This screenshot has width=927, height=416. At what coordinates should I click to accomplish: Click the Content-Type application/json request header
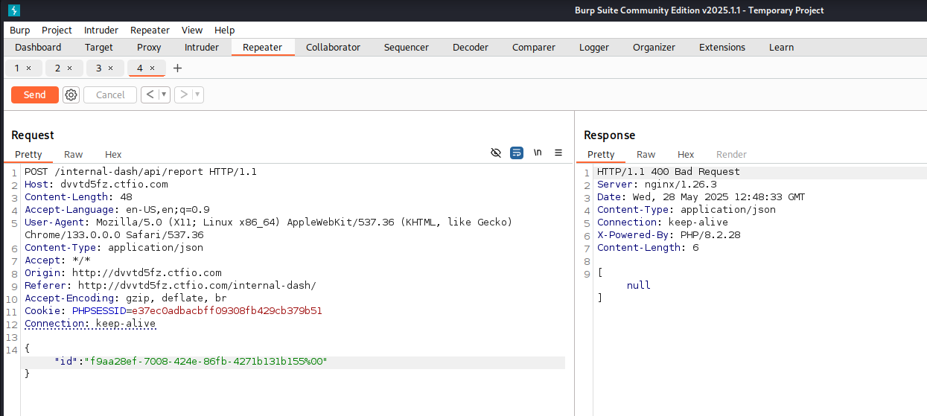coord(114,247)
